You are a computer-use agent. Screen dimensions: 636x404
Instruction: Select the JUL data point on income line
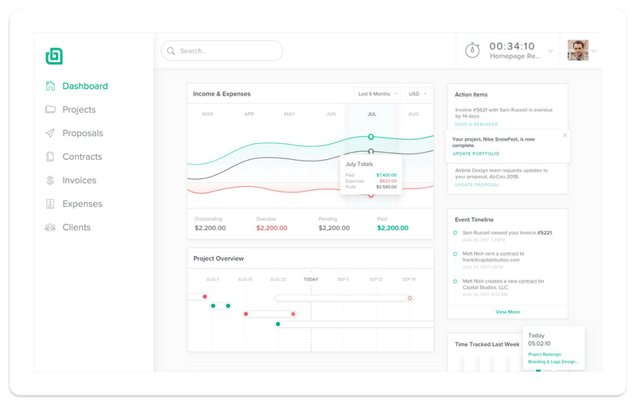[x=370, y=137]
